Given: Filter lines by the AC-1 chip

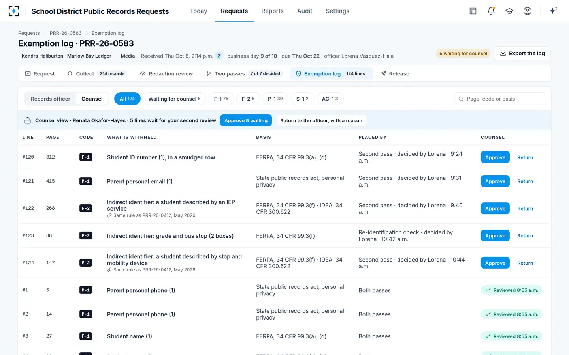Looking at the screenshot, I should tap(330, 99).
